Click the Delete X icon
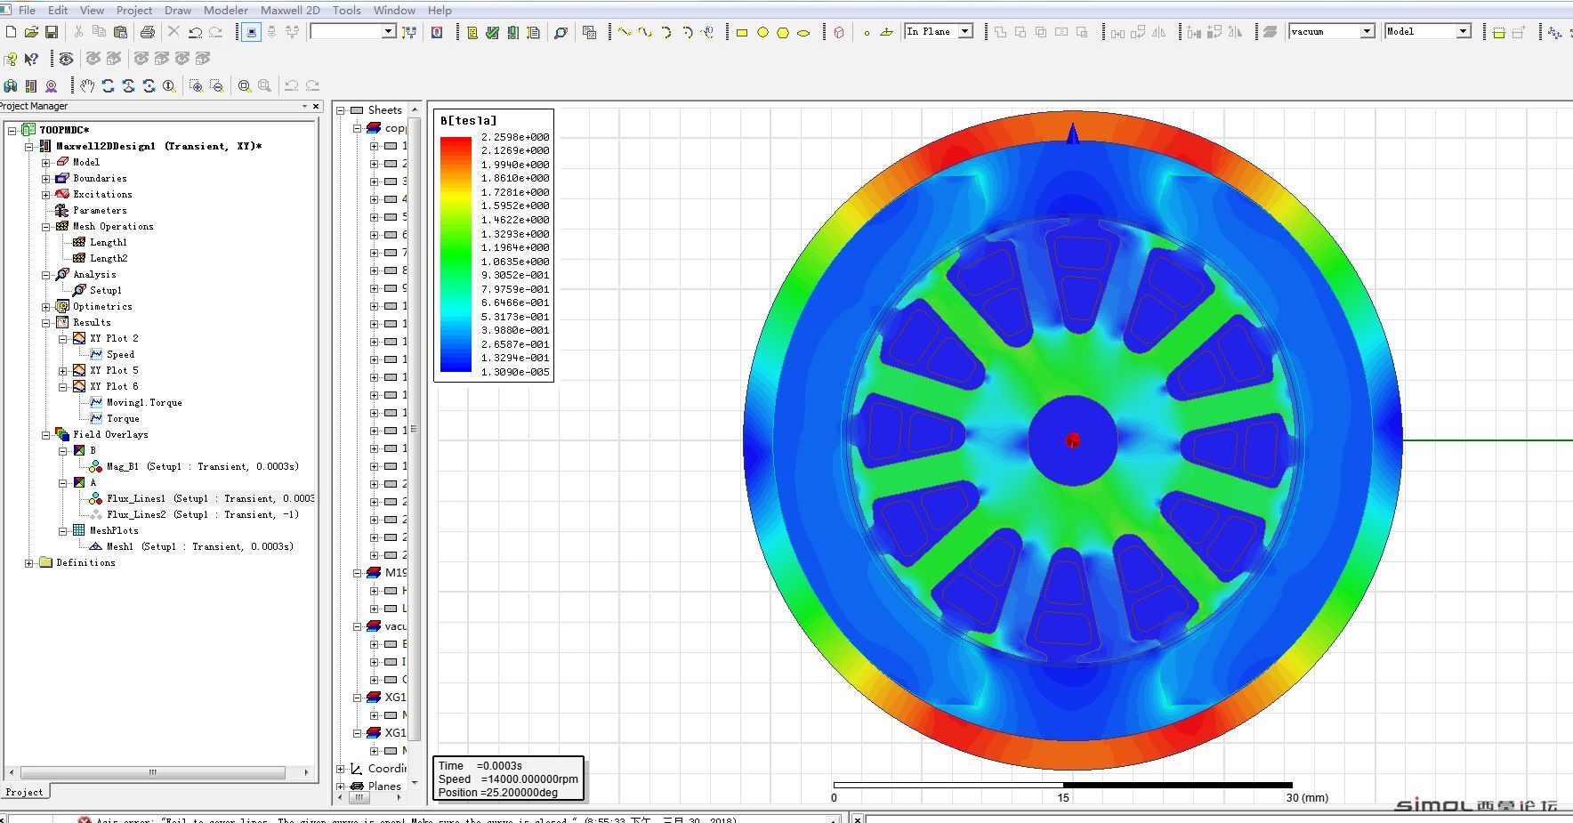This screenshot has width=1573, height=823. pyautogui.click(x=173, y=32)
